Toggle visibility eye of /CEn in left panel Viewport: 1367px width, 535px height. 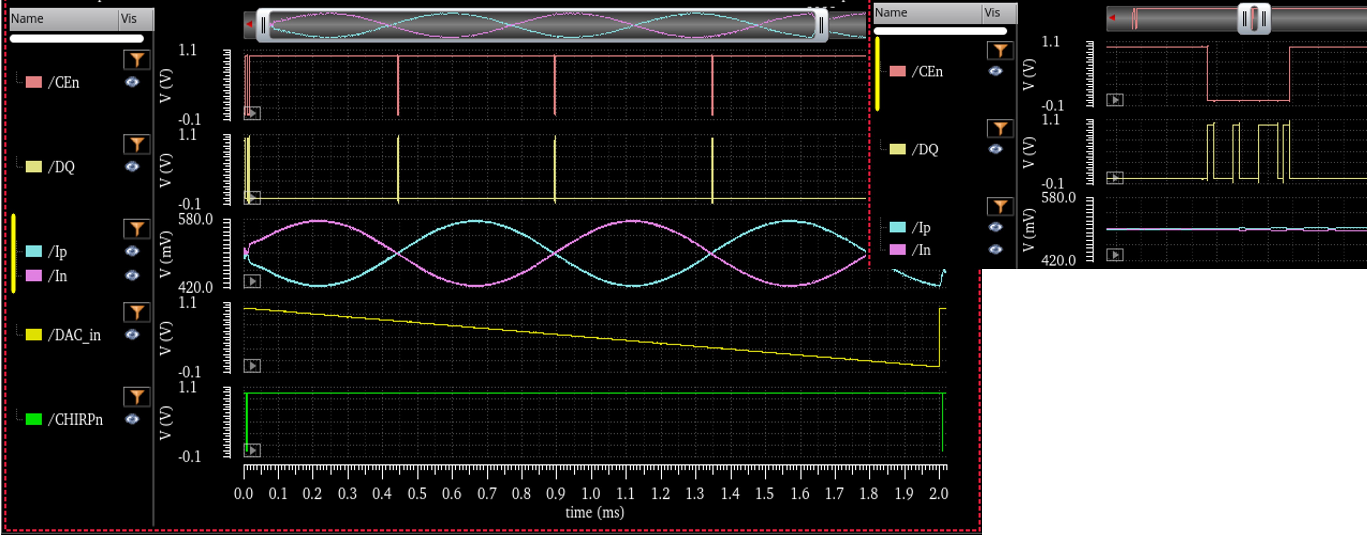point(132,82)
